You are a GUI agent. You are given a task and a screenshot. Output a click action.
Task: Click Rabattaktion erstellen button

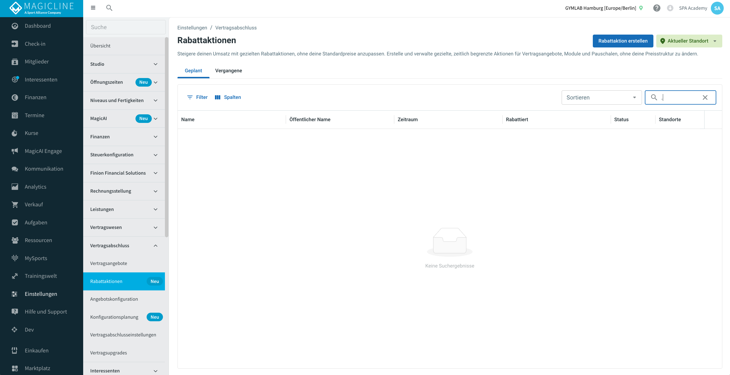coord(623,41)
